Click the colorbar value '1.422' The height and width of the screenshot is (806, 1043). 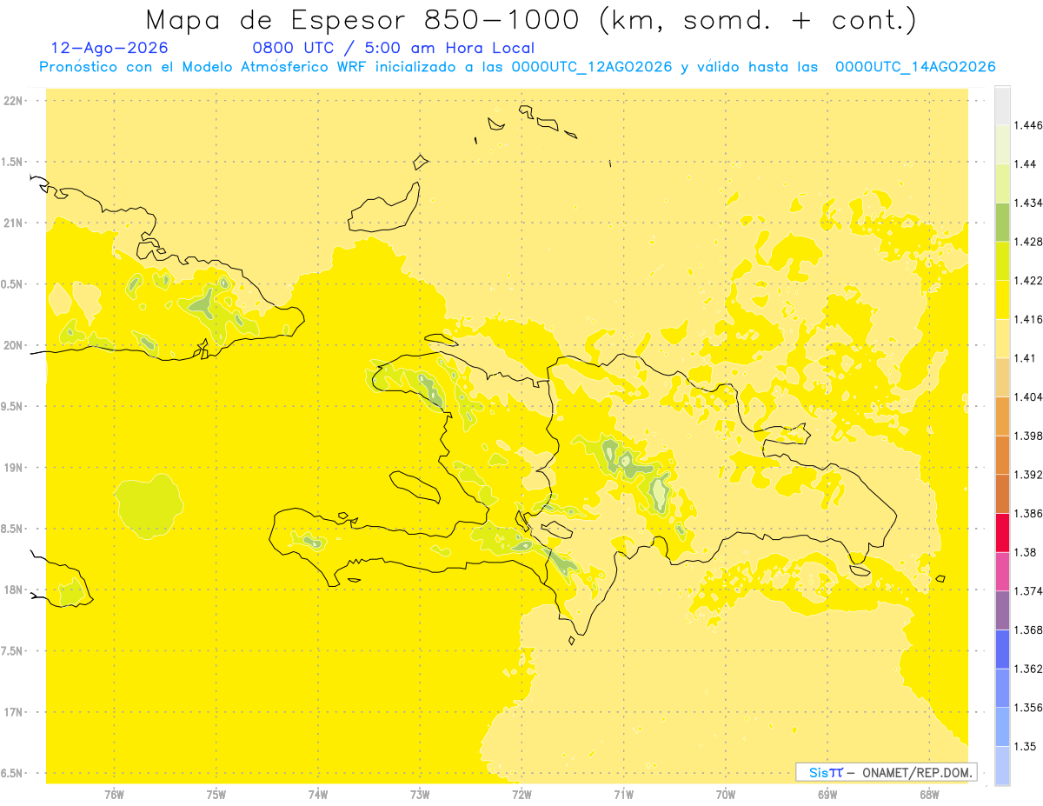pos(1028,280)
